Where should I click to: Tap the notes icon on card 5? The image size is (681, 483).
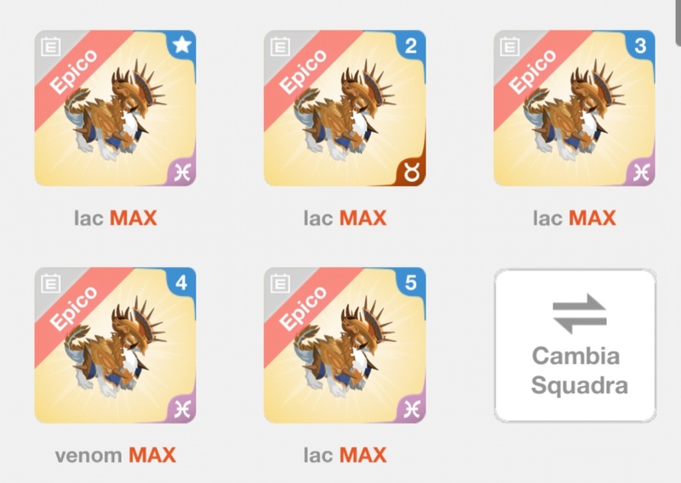point(280,283)
